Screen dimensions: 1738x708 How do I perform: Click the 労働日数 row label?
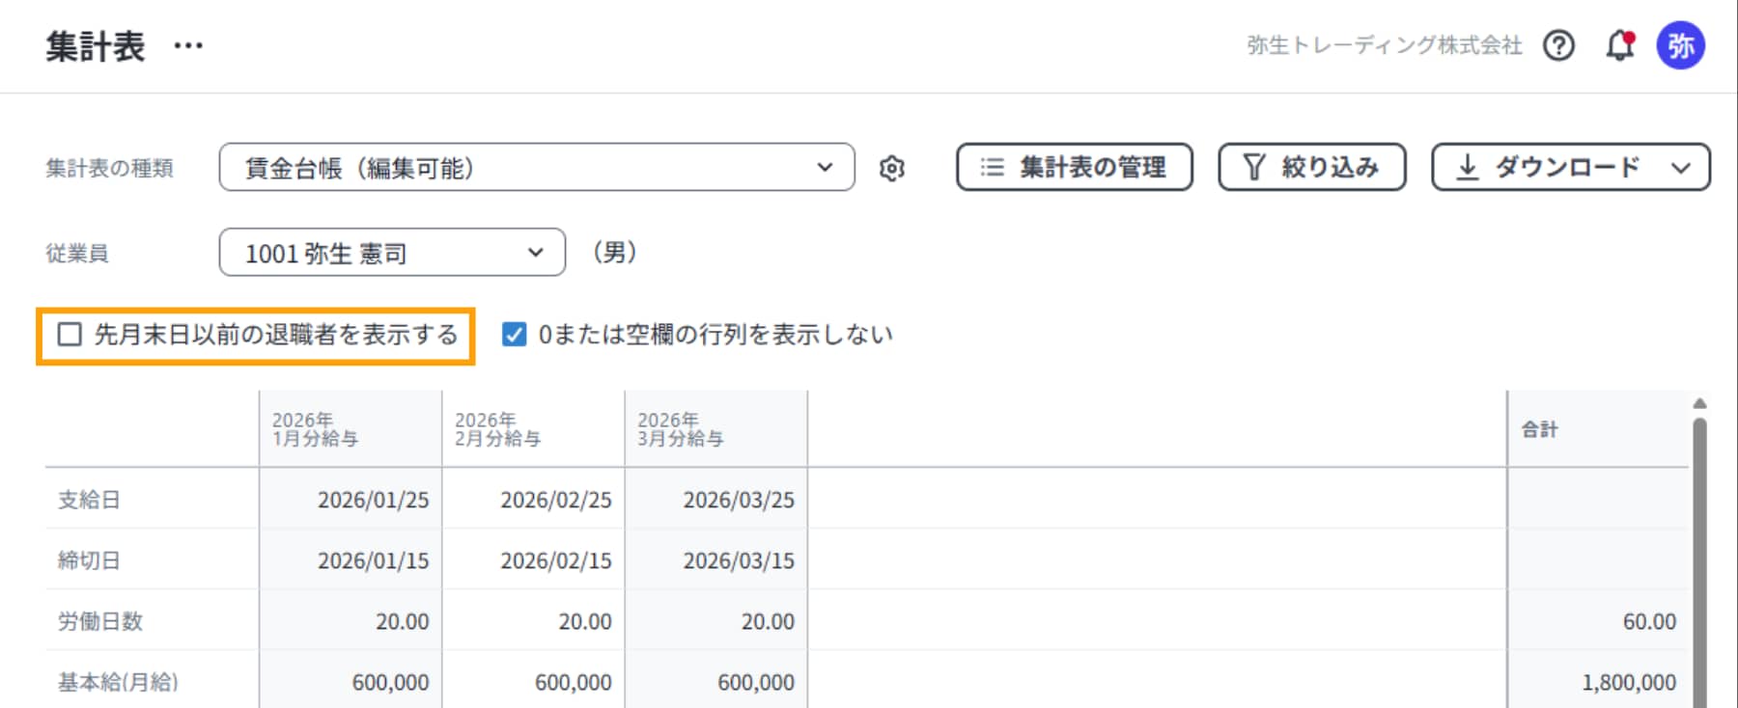pos(100,621)
